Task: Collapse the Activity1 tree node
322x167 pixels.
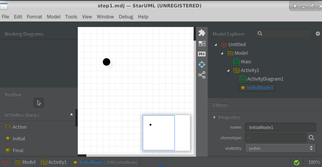Action: click(228, 70)
